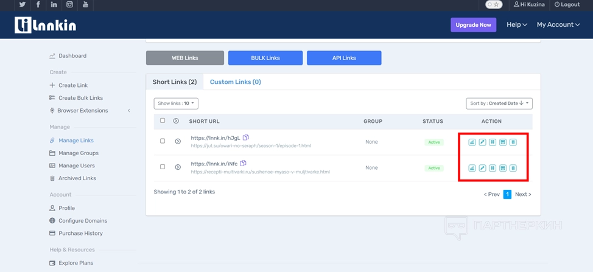Open the Show links: 10 dropdown
The height and width of the screenshot is (272, 593).
[x=176, y=103]
